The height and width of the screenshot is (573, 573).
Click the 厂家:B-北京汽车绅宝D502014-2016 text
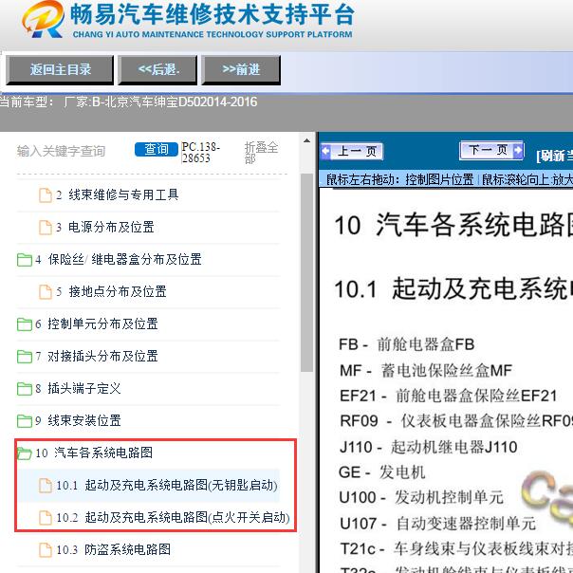[160, 102]
